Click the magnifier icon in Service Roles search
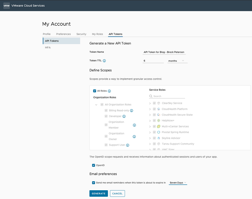The width and height of the screenshot is (252, 199). click(x=151, y=96)
